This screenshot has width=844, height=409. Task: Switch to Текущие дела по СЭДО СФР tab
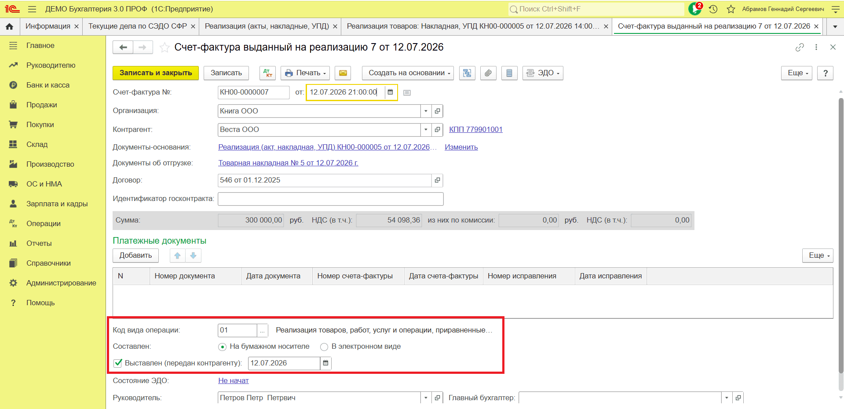(x=137, y=26)
